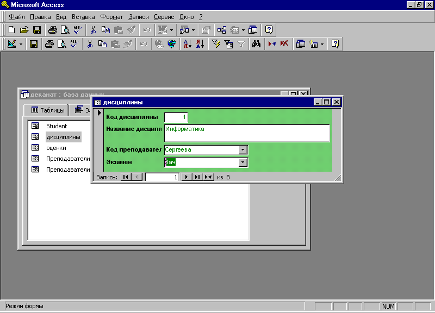Switch to the Таблицы tab in деканат window
The width and height of the screenshot is (435, 313).
click(48, 110)
